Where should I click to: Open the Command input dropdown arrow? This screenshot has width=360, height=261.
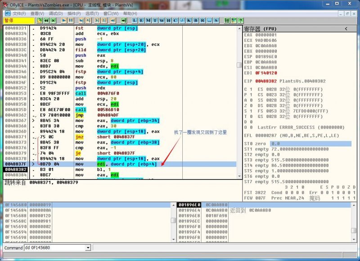pyautogui.click(x=88, y=247)
